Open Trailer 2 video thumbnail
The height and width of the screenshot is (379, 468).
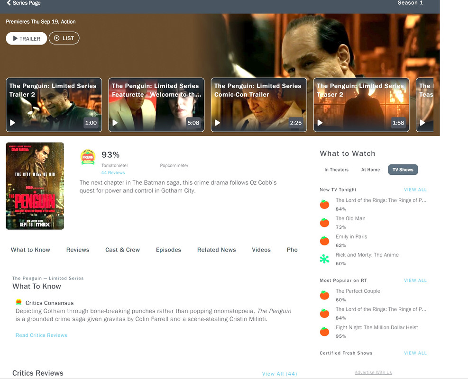(x=54, y=105)
